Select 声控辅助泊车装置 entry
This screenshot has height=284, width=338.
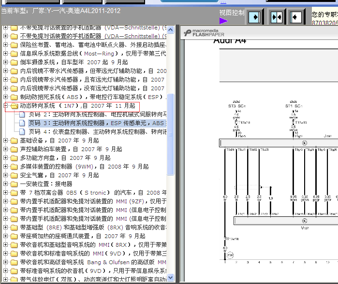pyautogui.click(x=71, y=149)
